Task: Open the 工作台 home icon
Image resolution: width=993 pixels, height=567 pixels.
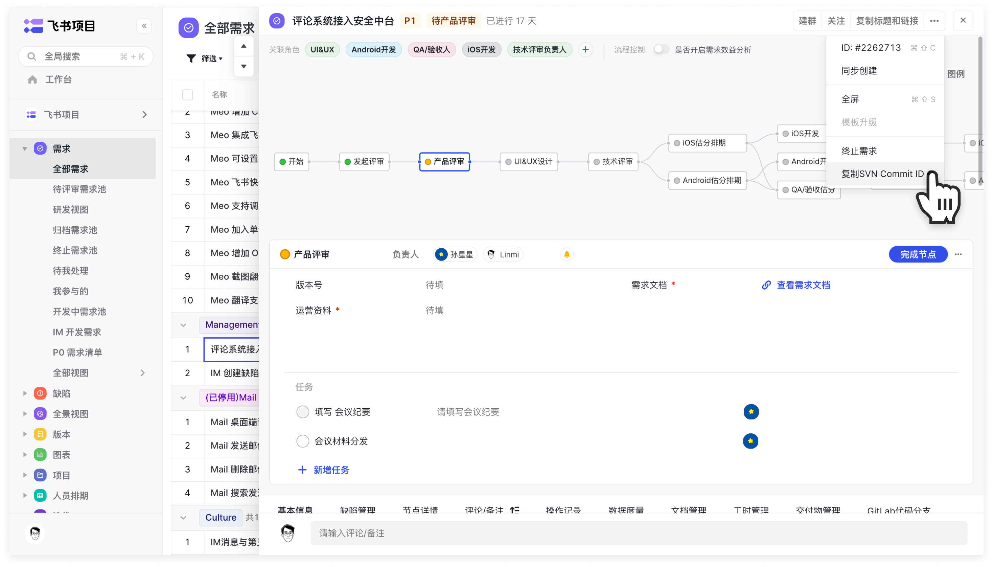Action: click(x=33, y=80)
